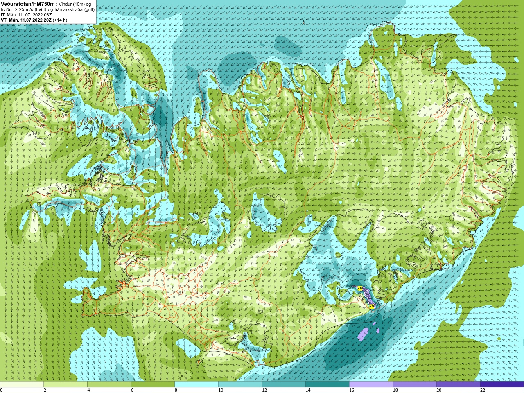Pick the 8–10 m/s light cyan swatch
The width and height of the screenshot is (524, 393).
coord(196,384)
